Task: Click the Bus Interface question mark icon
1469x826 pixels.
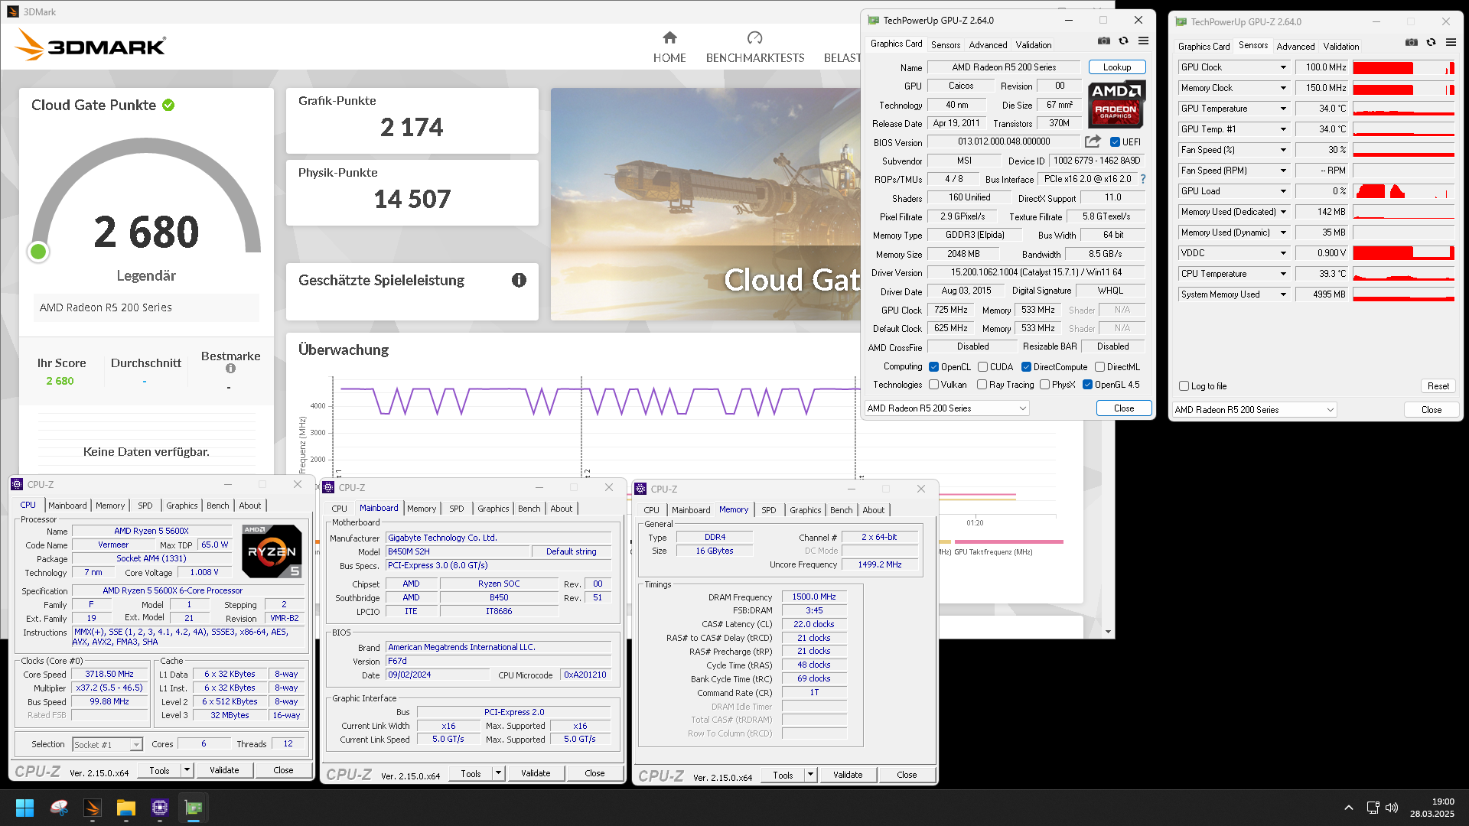Action: click(x=1143, y=179)
